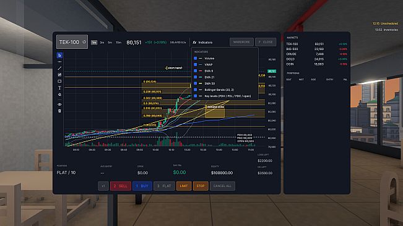Click the FLAT / 10 position readout

[x=66, y=173]
